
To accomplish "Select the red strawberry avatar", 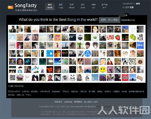I will click(x=118, y=37).
